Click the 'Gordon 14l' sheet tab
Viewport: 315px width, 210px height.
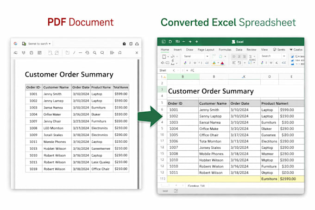click(196, 186)
